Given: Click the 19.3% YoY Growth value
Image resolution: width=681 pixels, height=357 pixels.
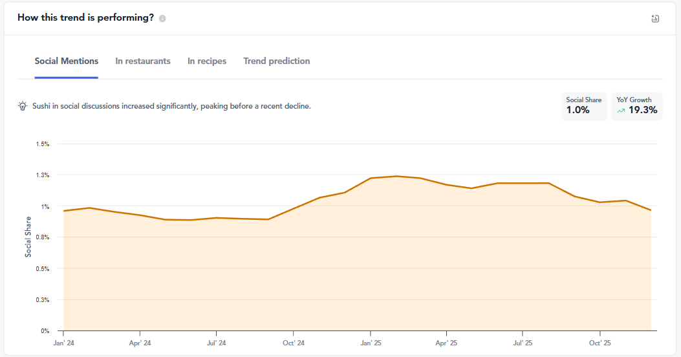Looking at the screenshot, I should pyautogui.click(x=643, y=110).
